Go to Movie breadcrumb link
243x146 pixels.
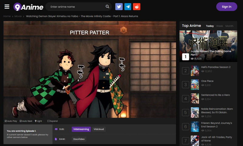(x=18, y=16)
